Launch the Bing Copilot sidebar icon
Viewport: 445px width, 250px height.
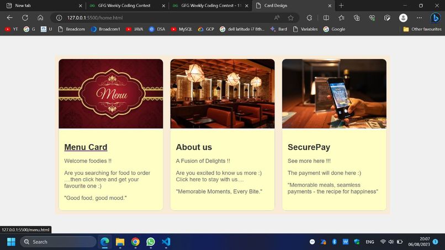tap(436, 18)
